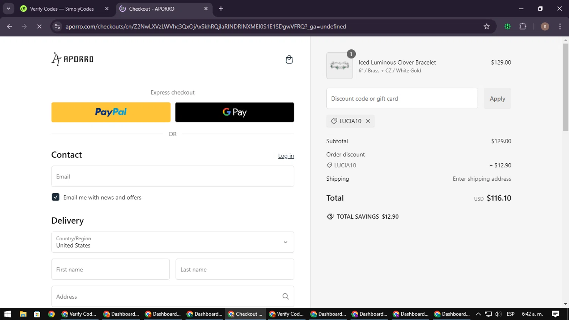
Task: Click the Enter shipping address text
Action: 482,179
